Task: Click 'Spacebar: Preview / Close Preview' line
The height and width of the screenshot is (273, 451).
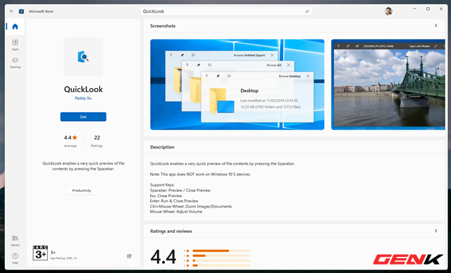Action: 180,190
